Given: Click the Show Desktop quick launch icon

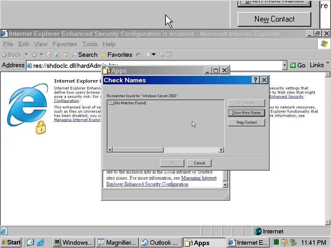Looking at the screenshot, I should [x=30, y=243].
